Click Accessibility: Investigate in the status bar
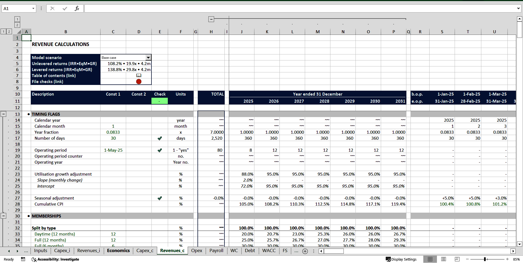This screenshot has height=263, width=523. tap(55, 259)
